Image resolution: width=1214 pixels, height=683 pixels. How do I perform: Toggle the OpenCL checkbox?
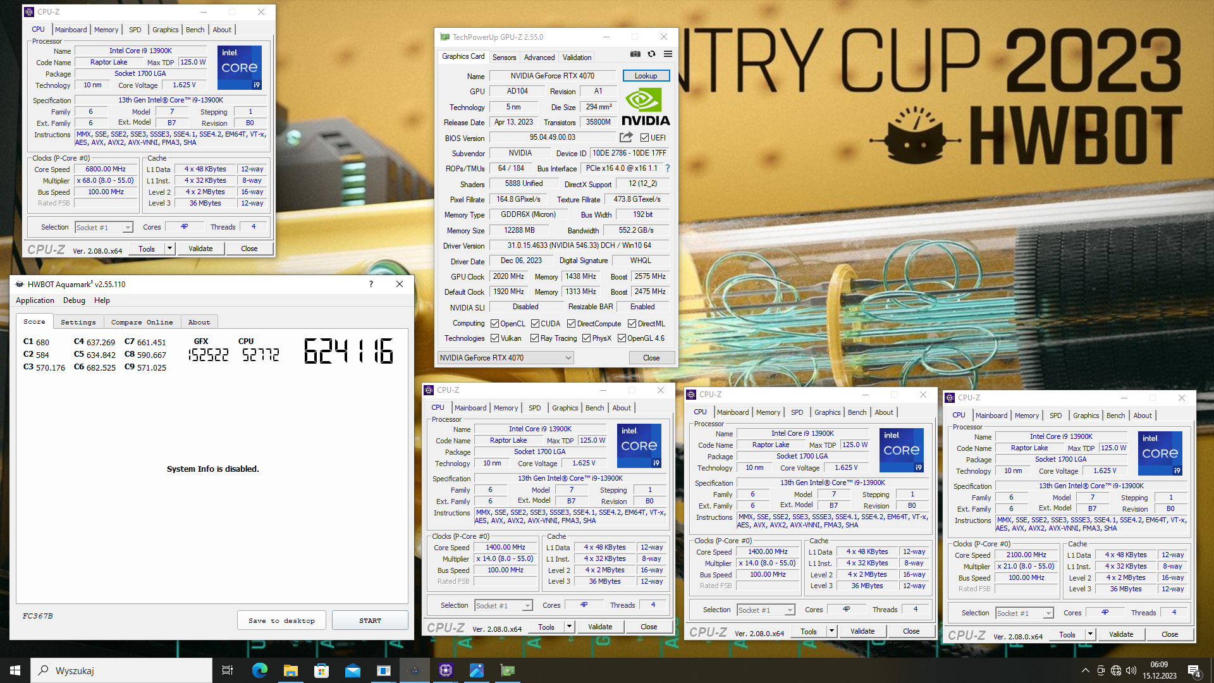click(x=494, y=323)
